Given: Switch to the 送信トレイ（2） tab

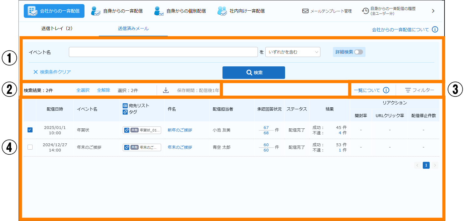Looking at the screenshot, I should [x=57, y=28].
